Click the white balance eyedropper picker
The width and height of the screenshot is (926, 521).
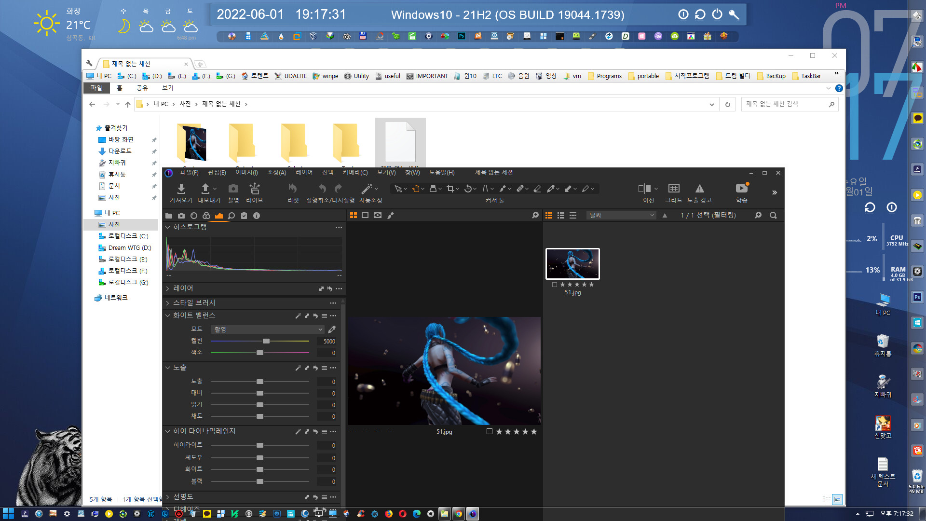click(x=332, y=329)
